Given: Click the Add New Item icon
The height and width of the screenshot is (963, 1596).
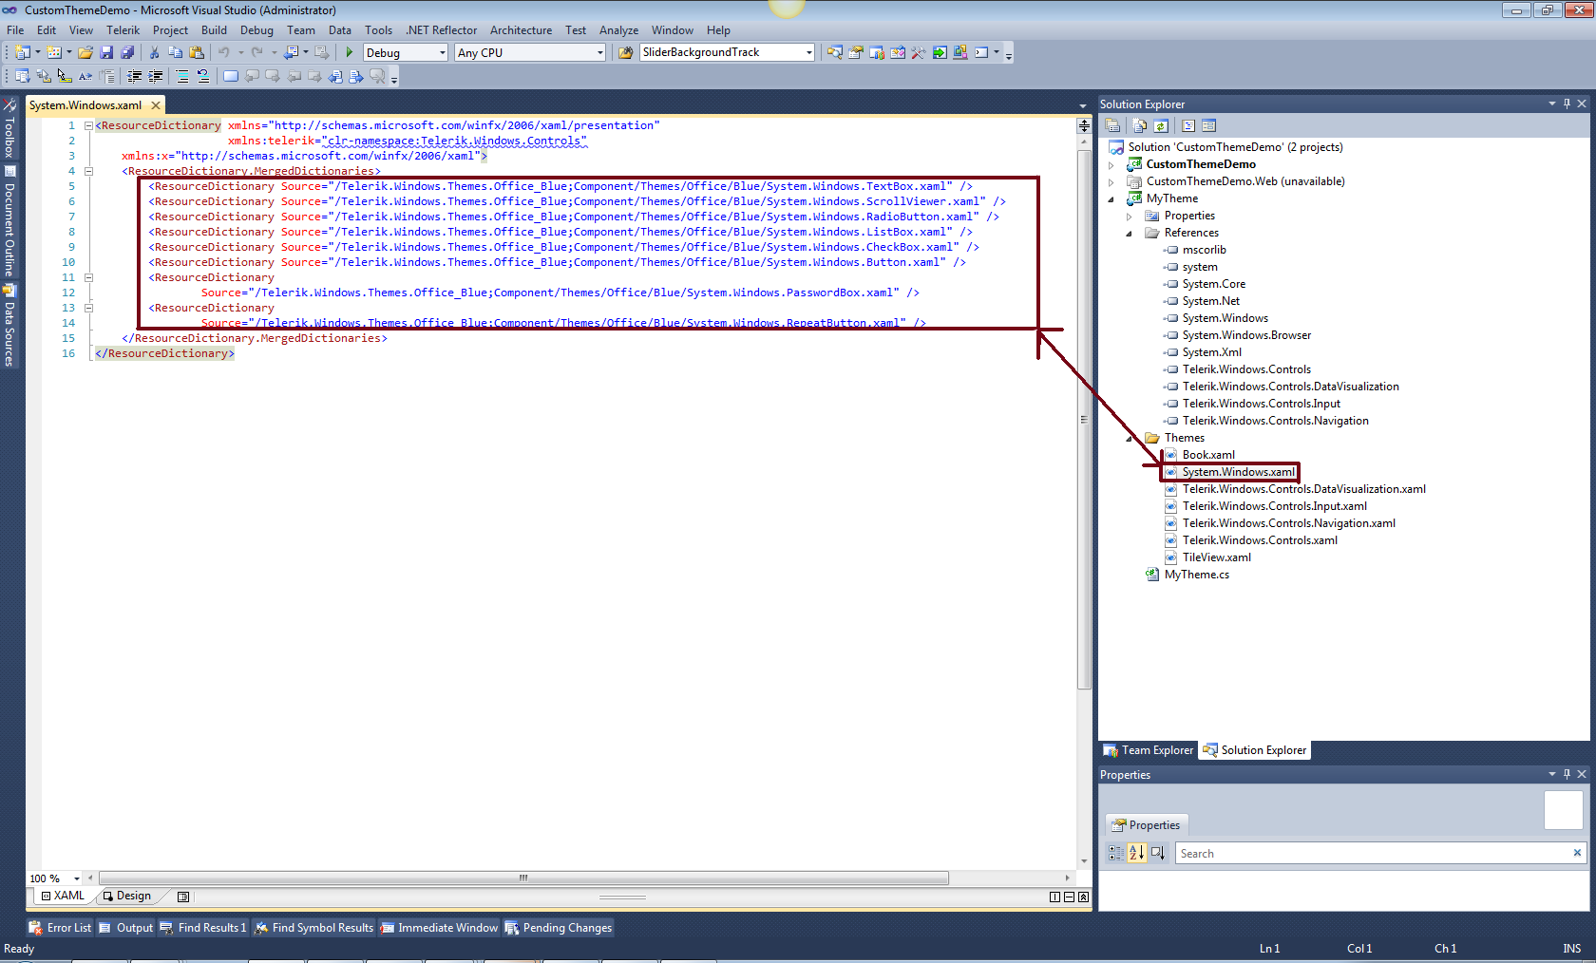Looking at the screenshot, I should [54, 53].
